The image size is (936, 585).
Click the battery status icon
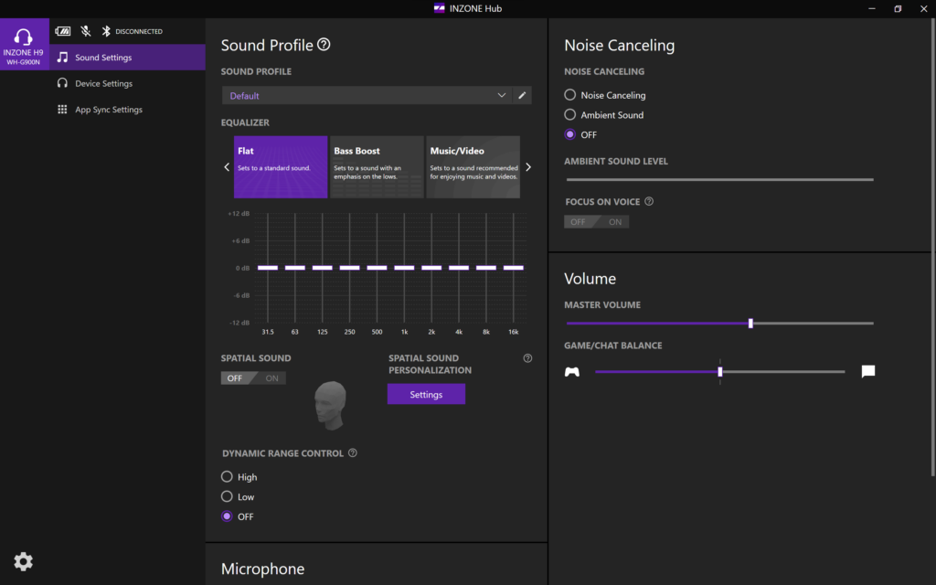[x=63, y=31]
